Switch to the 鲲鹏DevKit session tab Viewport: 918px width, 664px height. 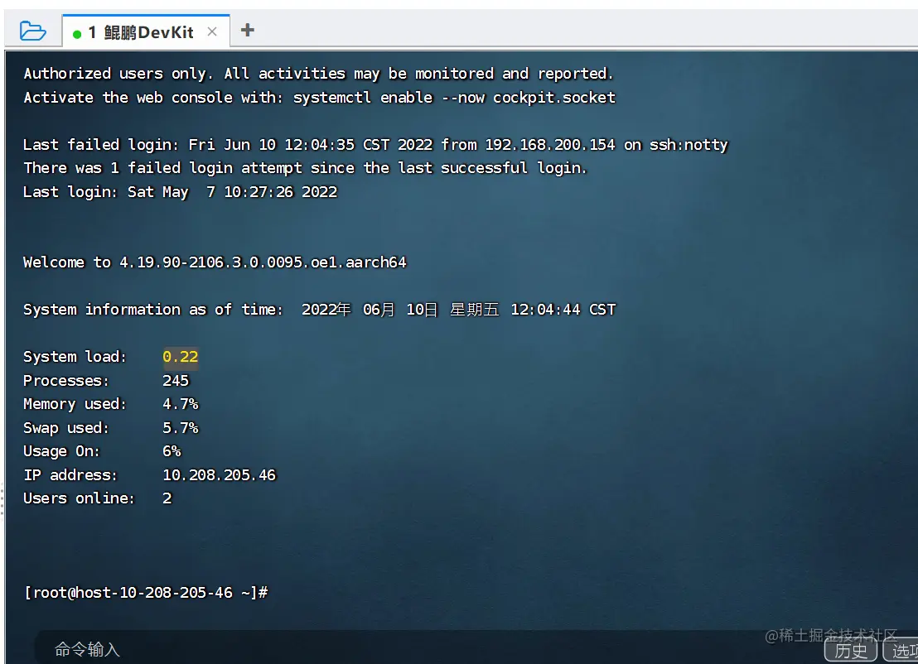pos(147,31)
